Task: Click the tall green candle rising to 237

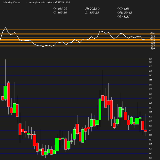Action: tap(100, 109)
